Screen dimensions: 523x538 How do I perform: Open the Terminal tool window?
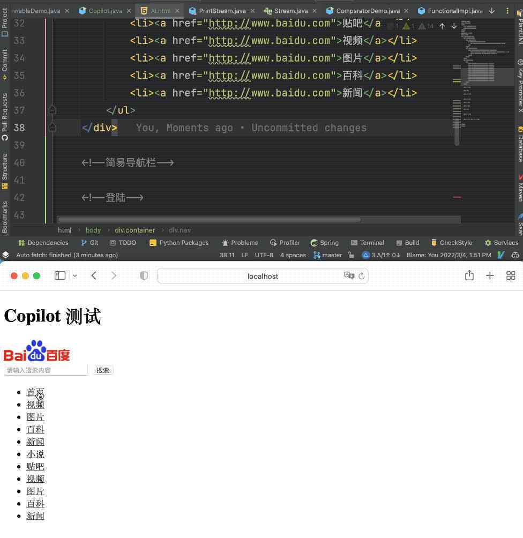[x=367, y=243]
